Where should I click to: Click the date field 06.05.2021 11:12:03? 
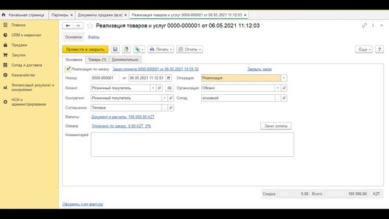pos(147,78)
